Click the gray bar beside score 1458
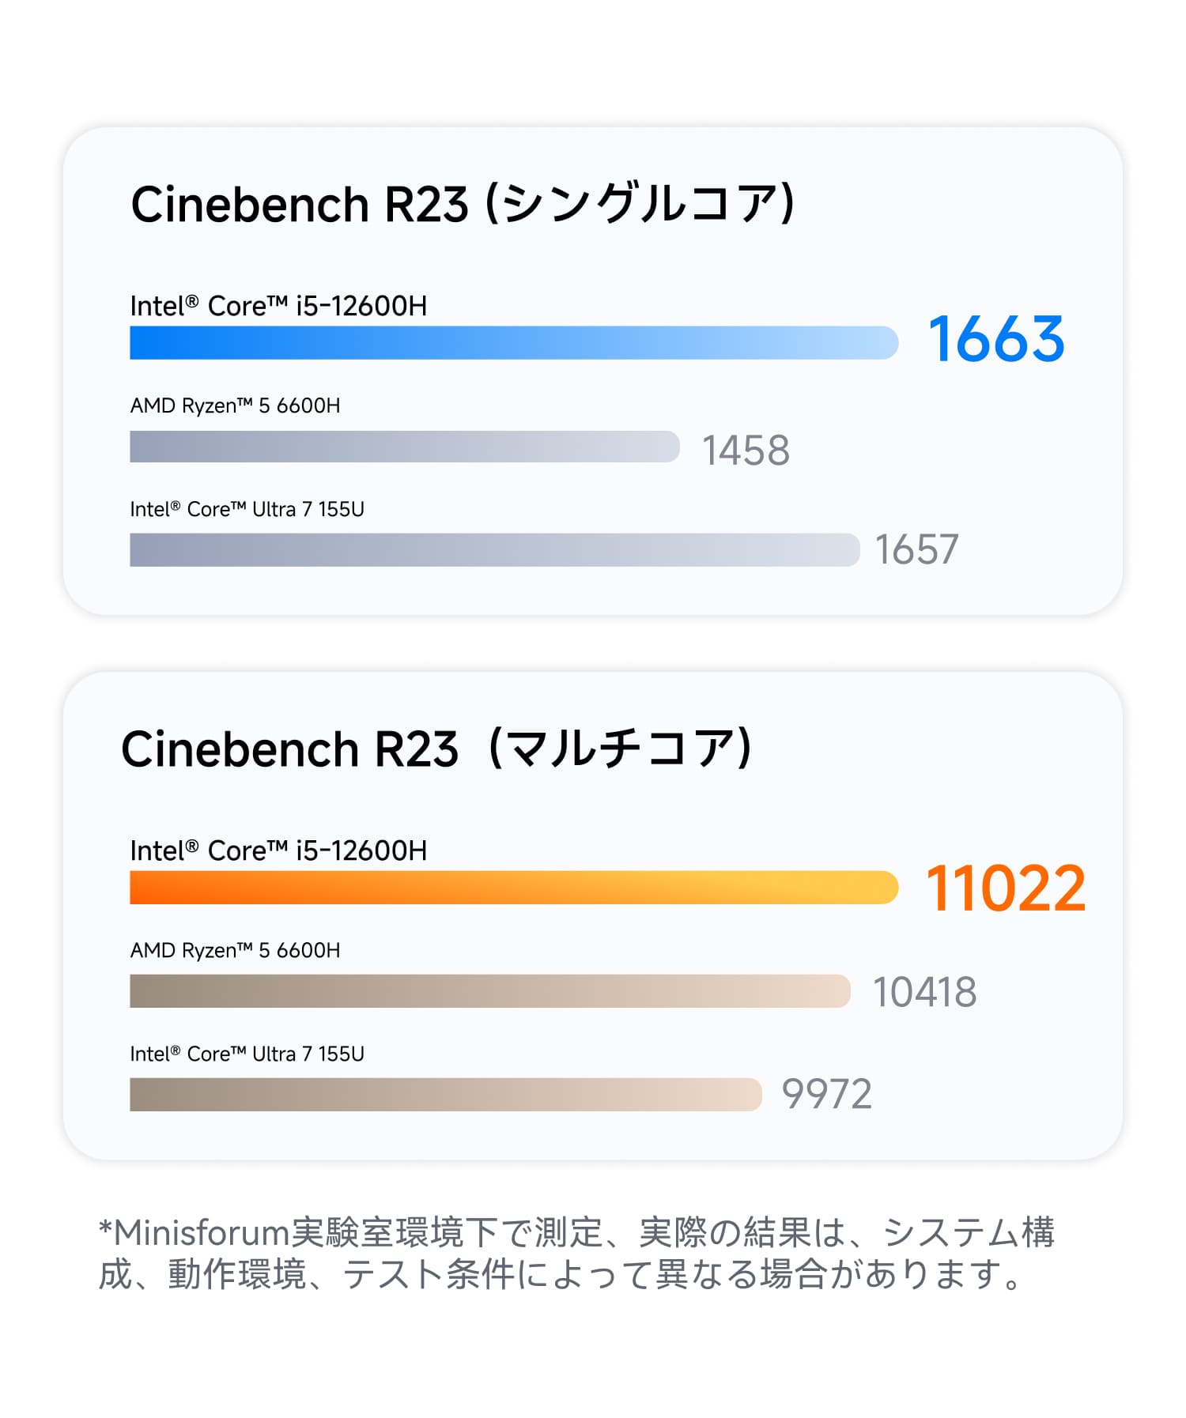This screenshot has height=1418, width=1186. (x=404, y=447)
